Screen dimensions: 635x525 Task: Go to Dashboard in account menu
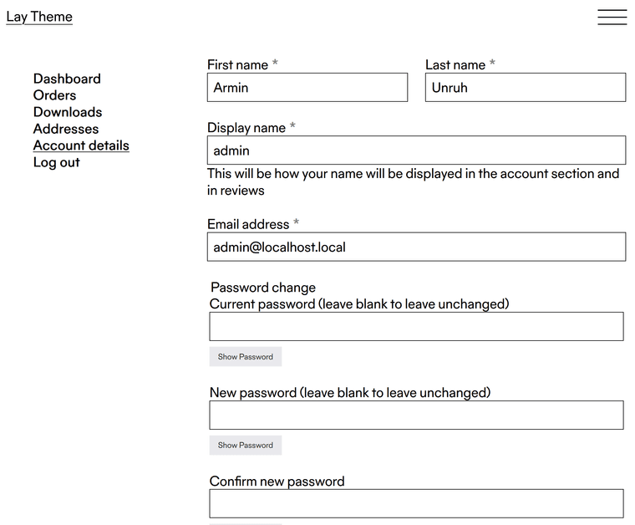point(67,79)
